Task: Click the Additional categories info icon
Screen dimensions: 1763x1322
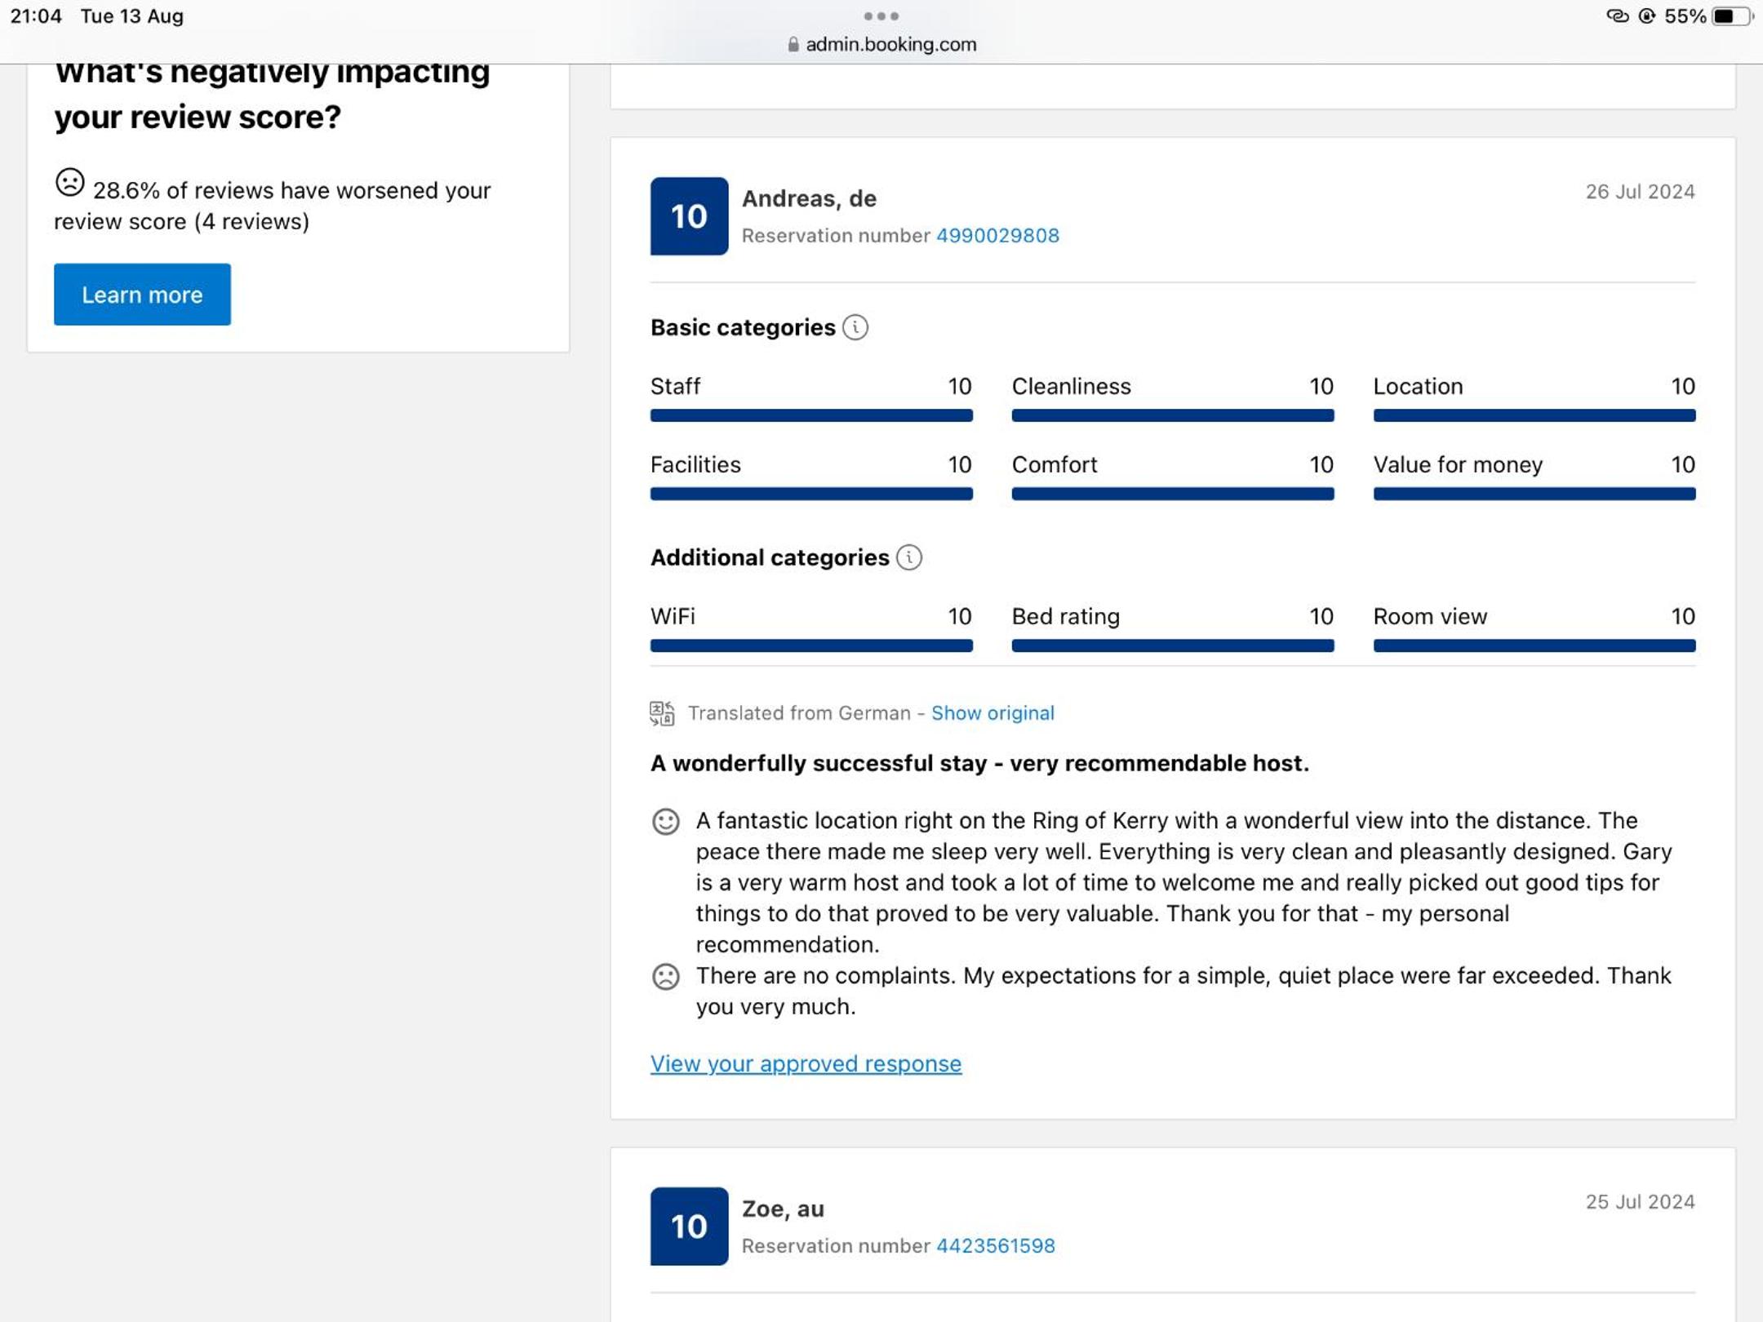Action: [908, 558]
